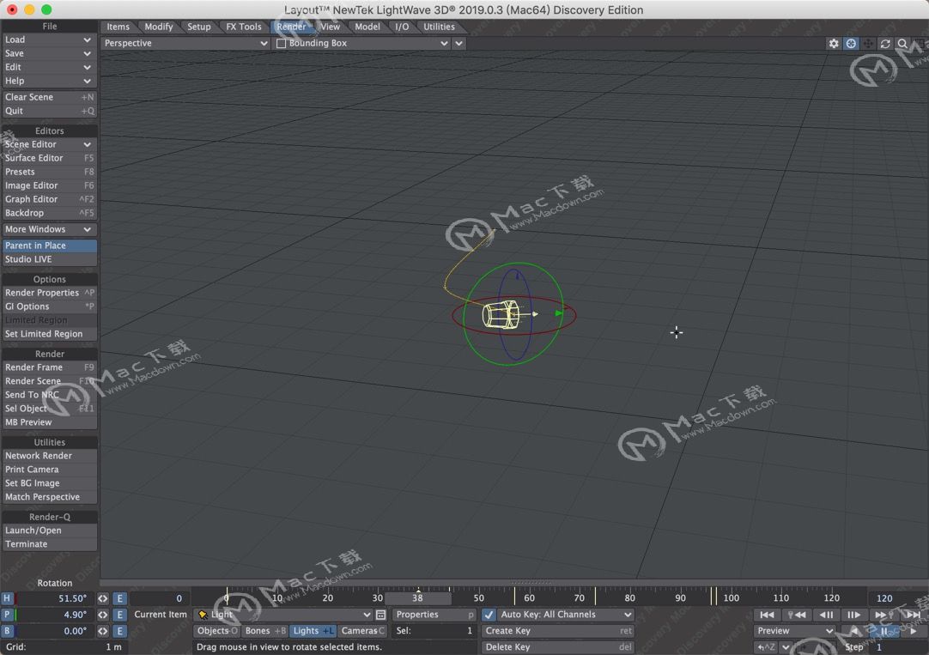Step forward one frame
Viewport: 929px width, 655px height.
[853, 615]
